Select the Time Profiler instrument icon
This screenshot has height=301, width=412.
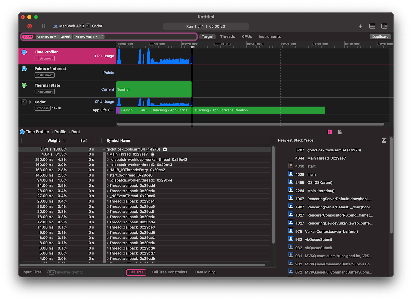click(x=24, y=52)
